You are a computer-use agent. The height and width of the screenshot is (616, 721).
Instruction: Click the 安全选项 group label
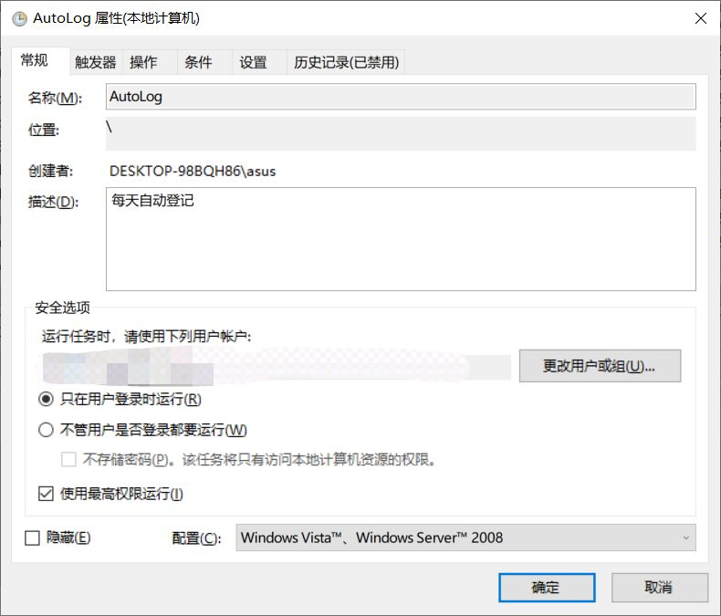63,308
